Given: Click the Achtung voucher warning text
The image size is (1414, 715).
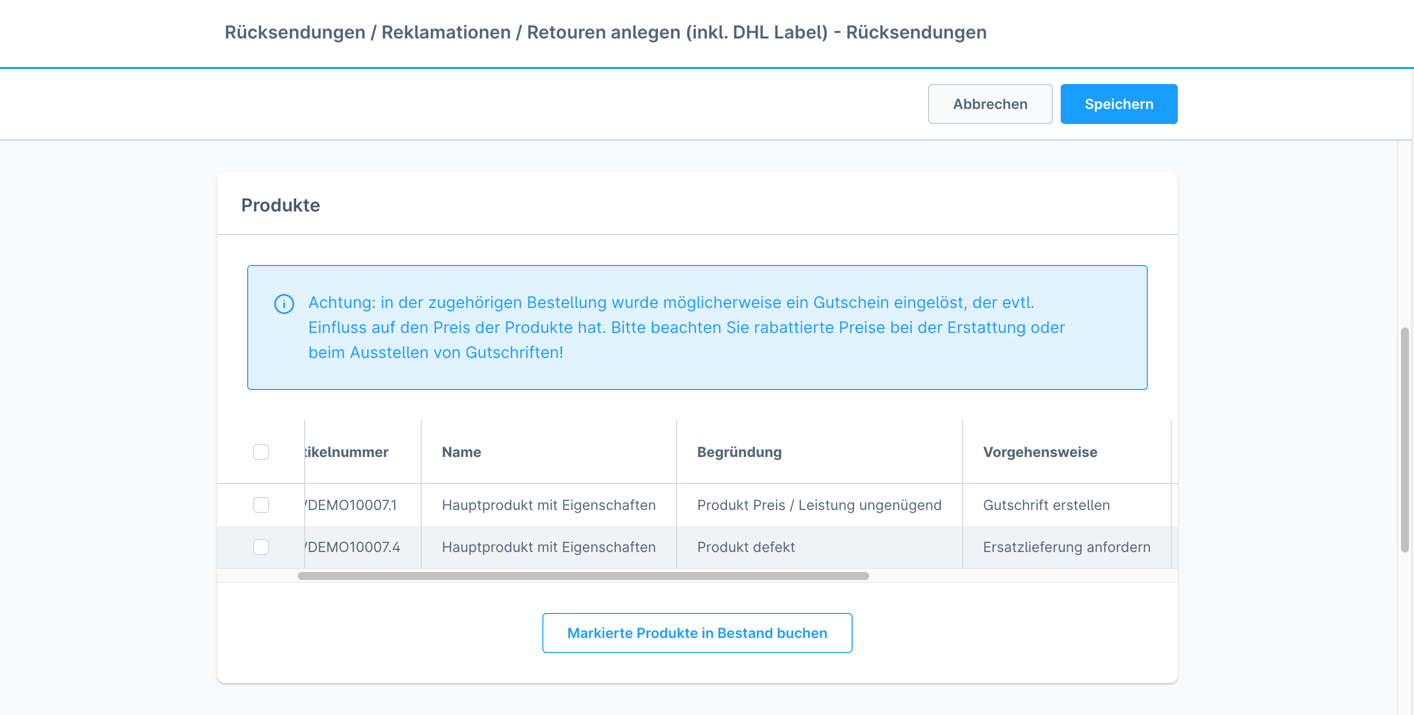Looking at the screenshot, I should tap(686, 327).
